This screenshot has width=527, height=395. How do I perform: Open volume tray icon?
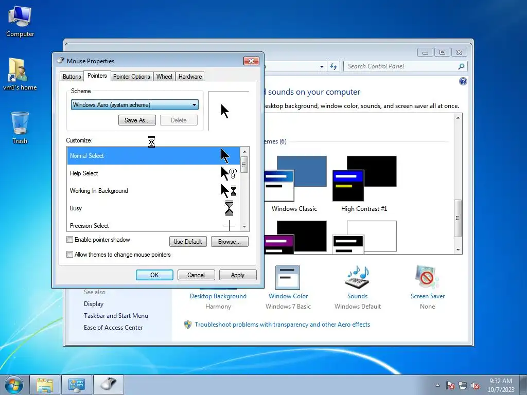click(x=475, y=385)
